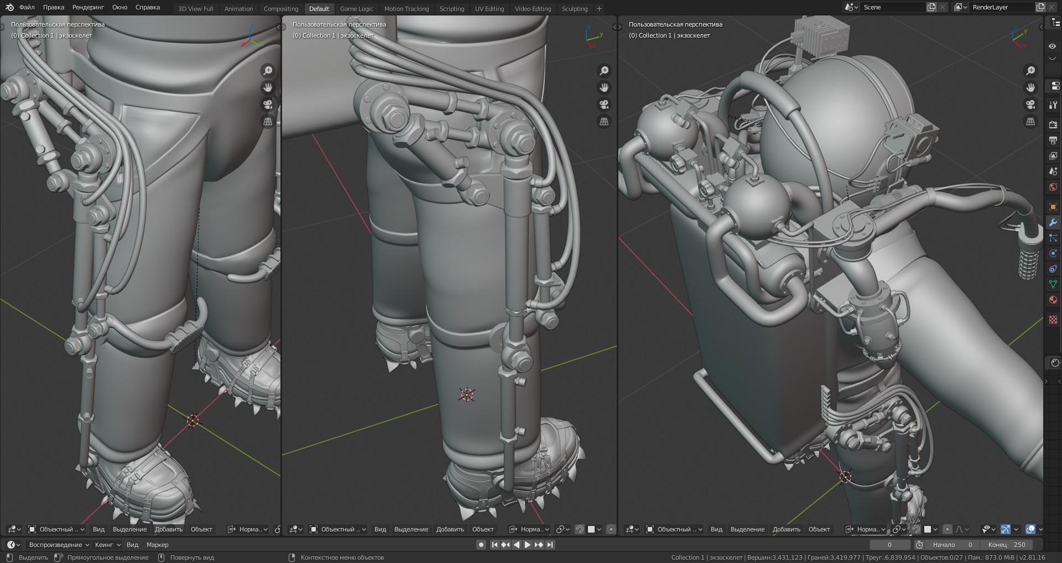The width and height of the screenshot is (1062, 563).
Task: Open the Modifiers properties tab (wrench icon)
Action: (1053, 222)
